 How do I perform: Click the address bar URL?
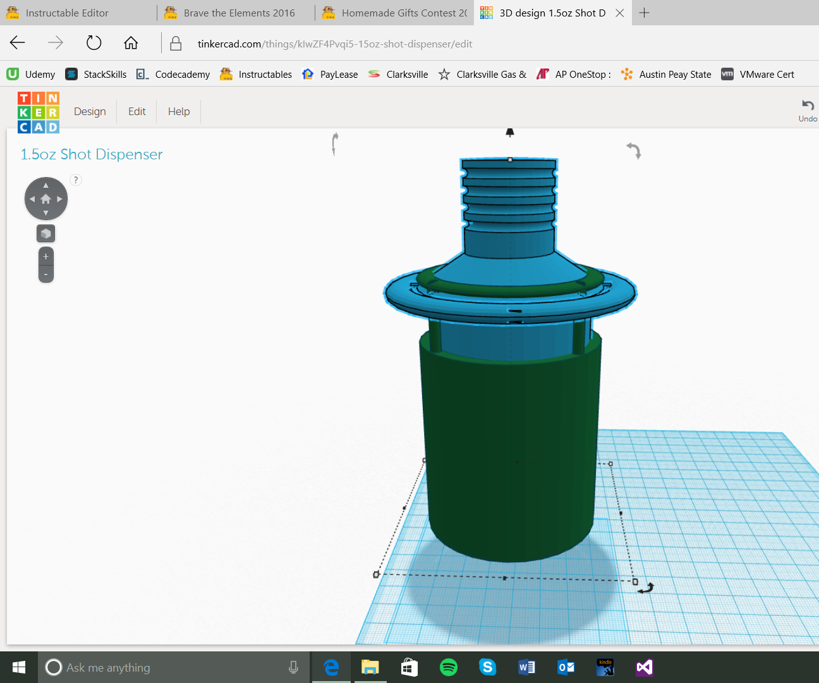[335, 44]
